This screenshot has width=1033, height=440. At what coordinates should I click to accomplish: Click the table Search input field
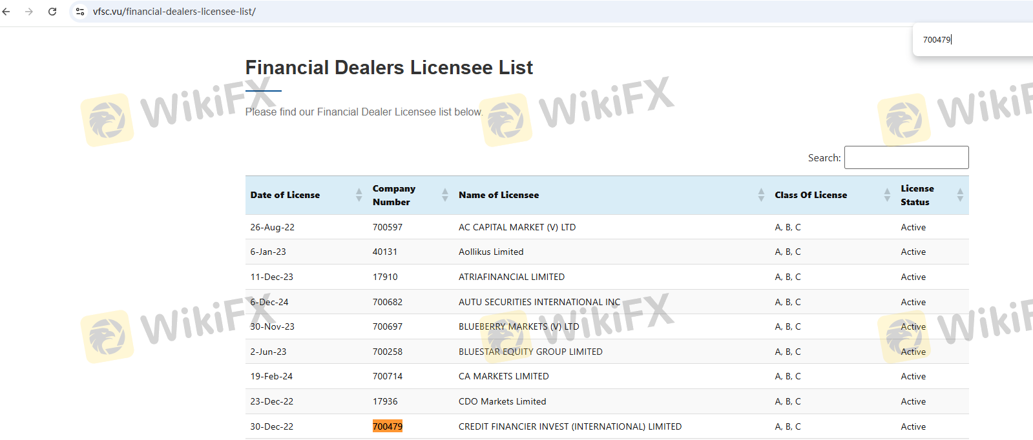(906, 157)
